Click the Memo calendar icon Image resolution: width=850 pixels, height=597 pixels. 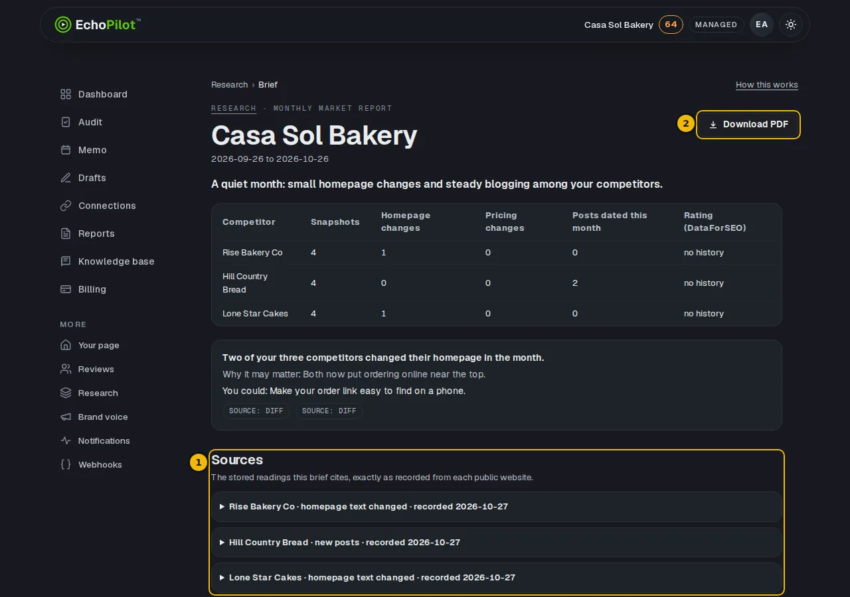pos(66,150)
